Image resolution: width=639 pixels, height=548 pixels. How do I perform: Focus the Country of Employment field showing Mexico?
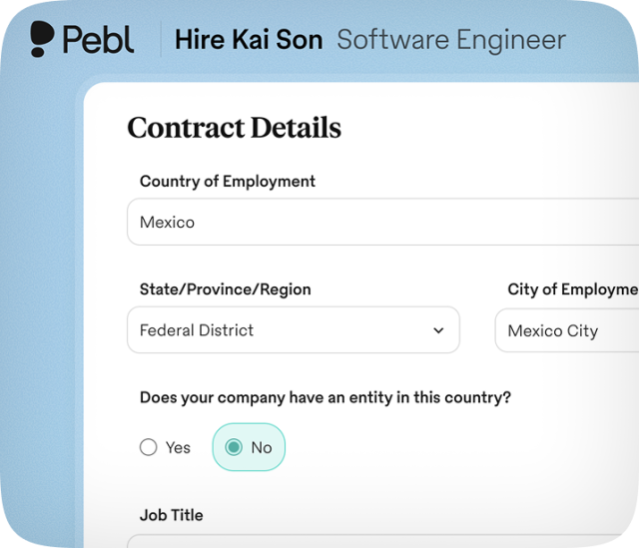click(379, 222)
